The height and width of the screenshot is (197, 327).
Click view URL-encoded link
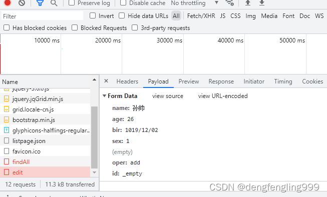(223, 96)
